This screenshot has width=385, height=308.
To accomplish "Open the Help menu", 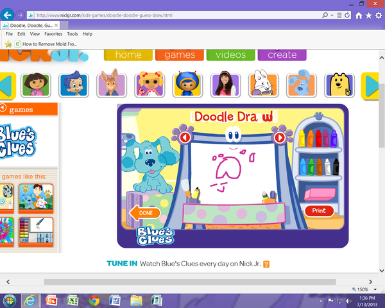I will coord(87,34).
